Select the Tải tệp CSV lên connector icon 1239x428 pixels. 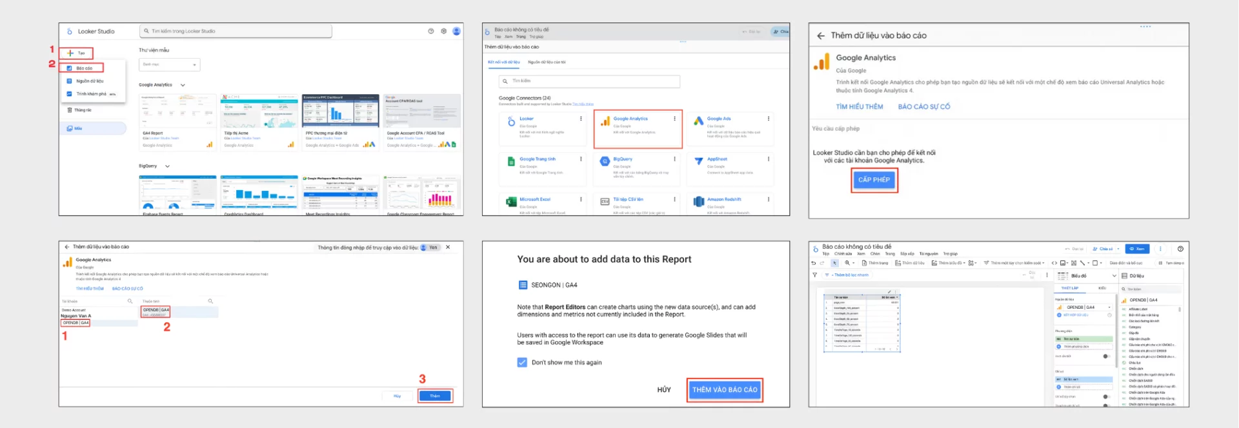click(605, 202)
